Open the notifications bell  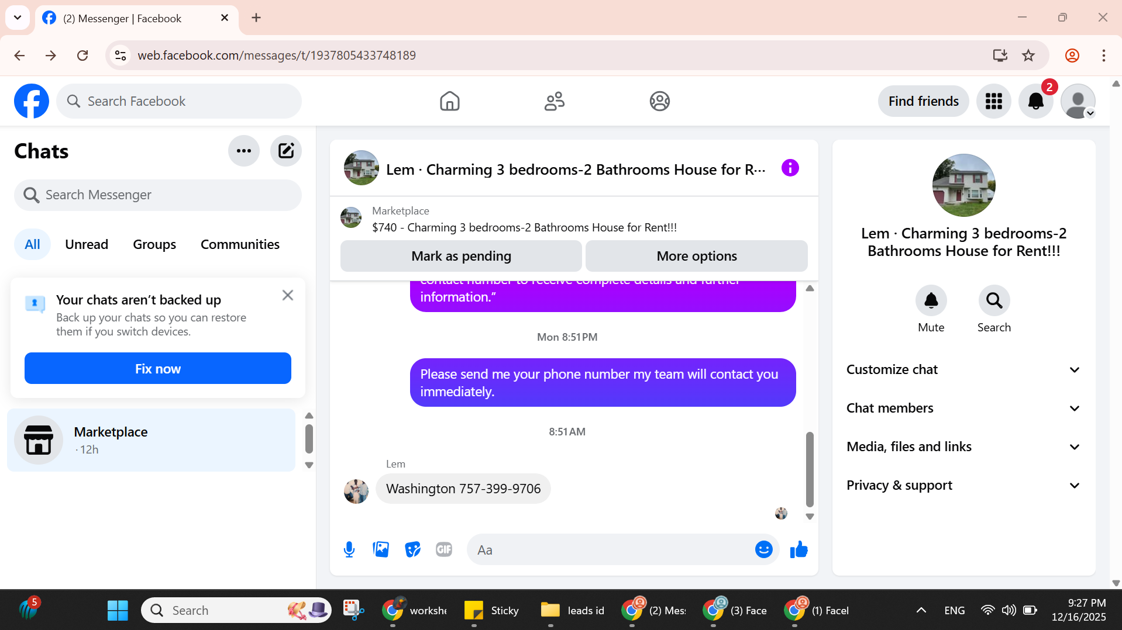[1035, 101]
